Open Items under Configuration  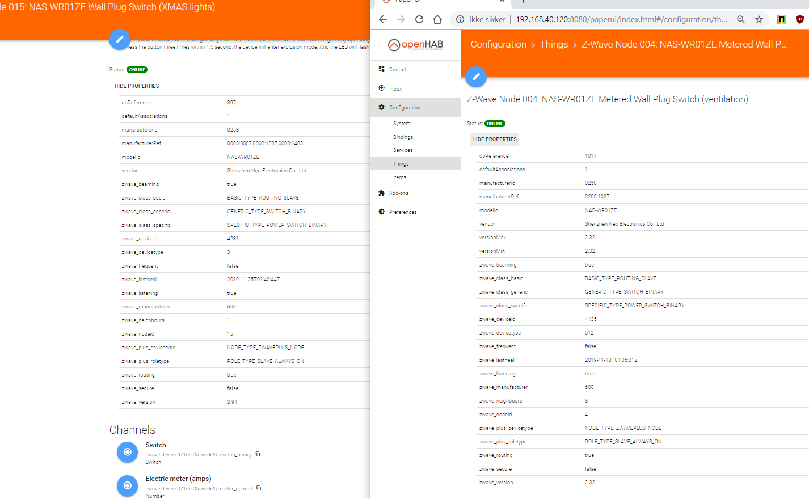(399, 177)
